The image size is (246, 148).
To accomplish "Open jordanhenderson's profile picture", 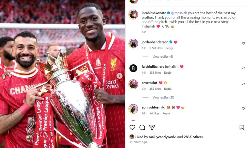I will (133, 43).
